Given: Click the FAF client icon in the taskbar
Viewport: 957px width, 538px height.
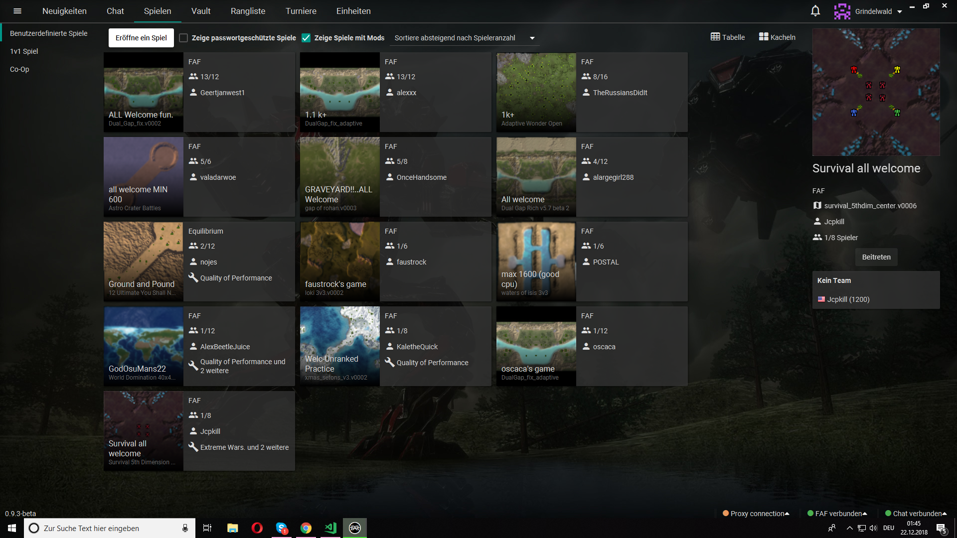Looking at the screenshot, I should click(354, 528).
